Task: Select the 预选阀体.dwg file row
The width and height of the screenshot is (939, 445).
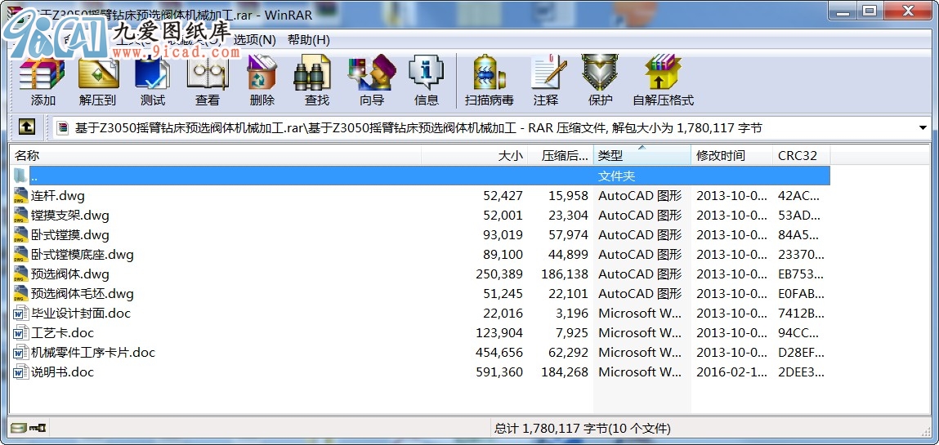Action: coord(69,274)
